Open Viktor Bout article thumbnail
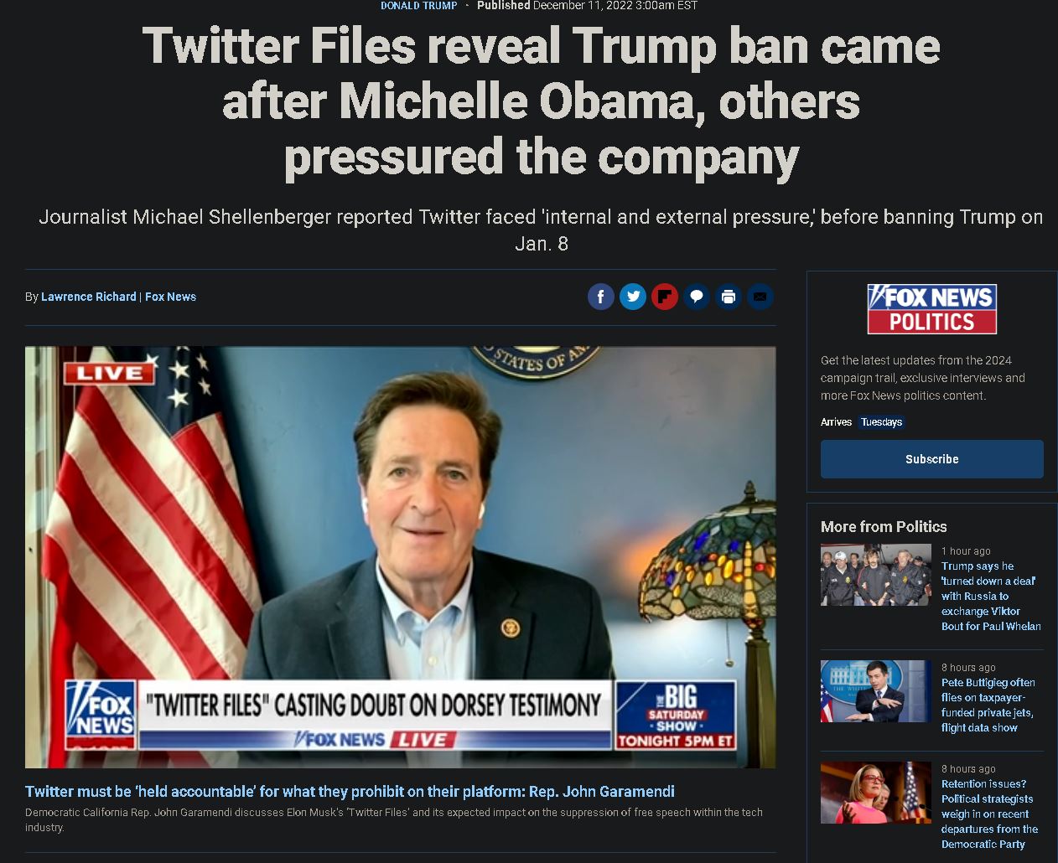The height and width of the screenshot is (863, 1058). click(x=875, y=575)
